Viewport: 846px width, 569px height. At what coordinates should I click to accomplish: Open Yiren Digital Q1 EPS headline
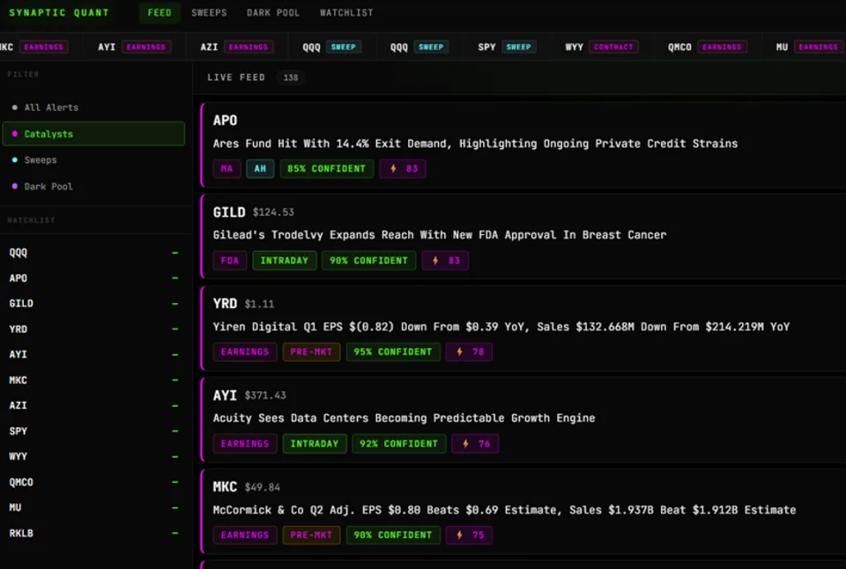pos(501,327)
